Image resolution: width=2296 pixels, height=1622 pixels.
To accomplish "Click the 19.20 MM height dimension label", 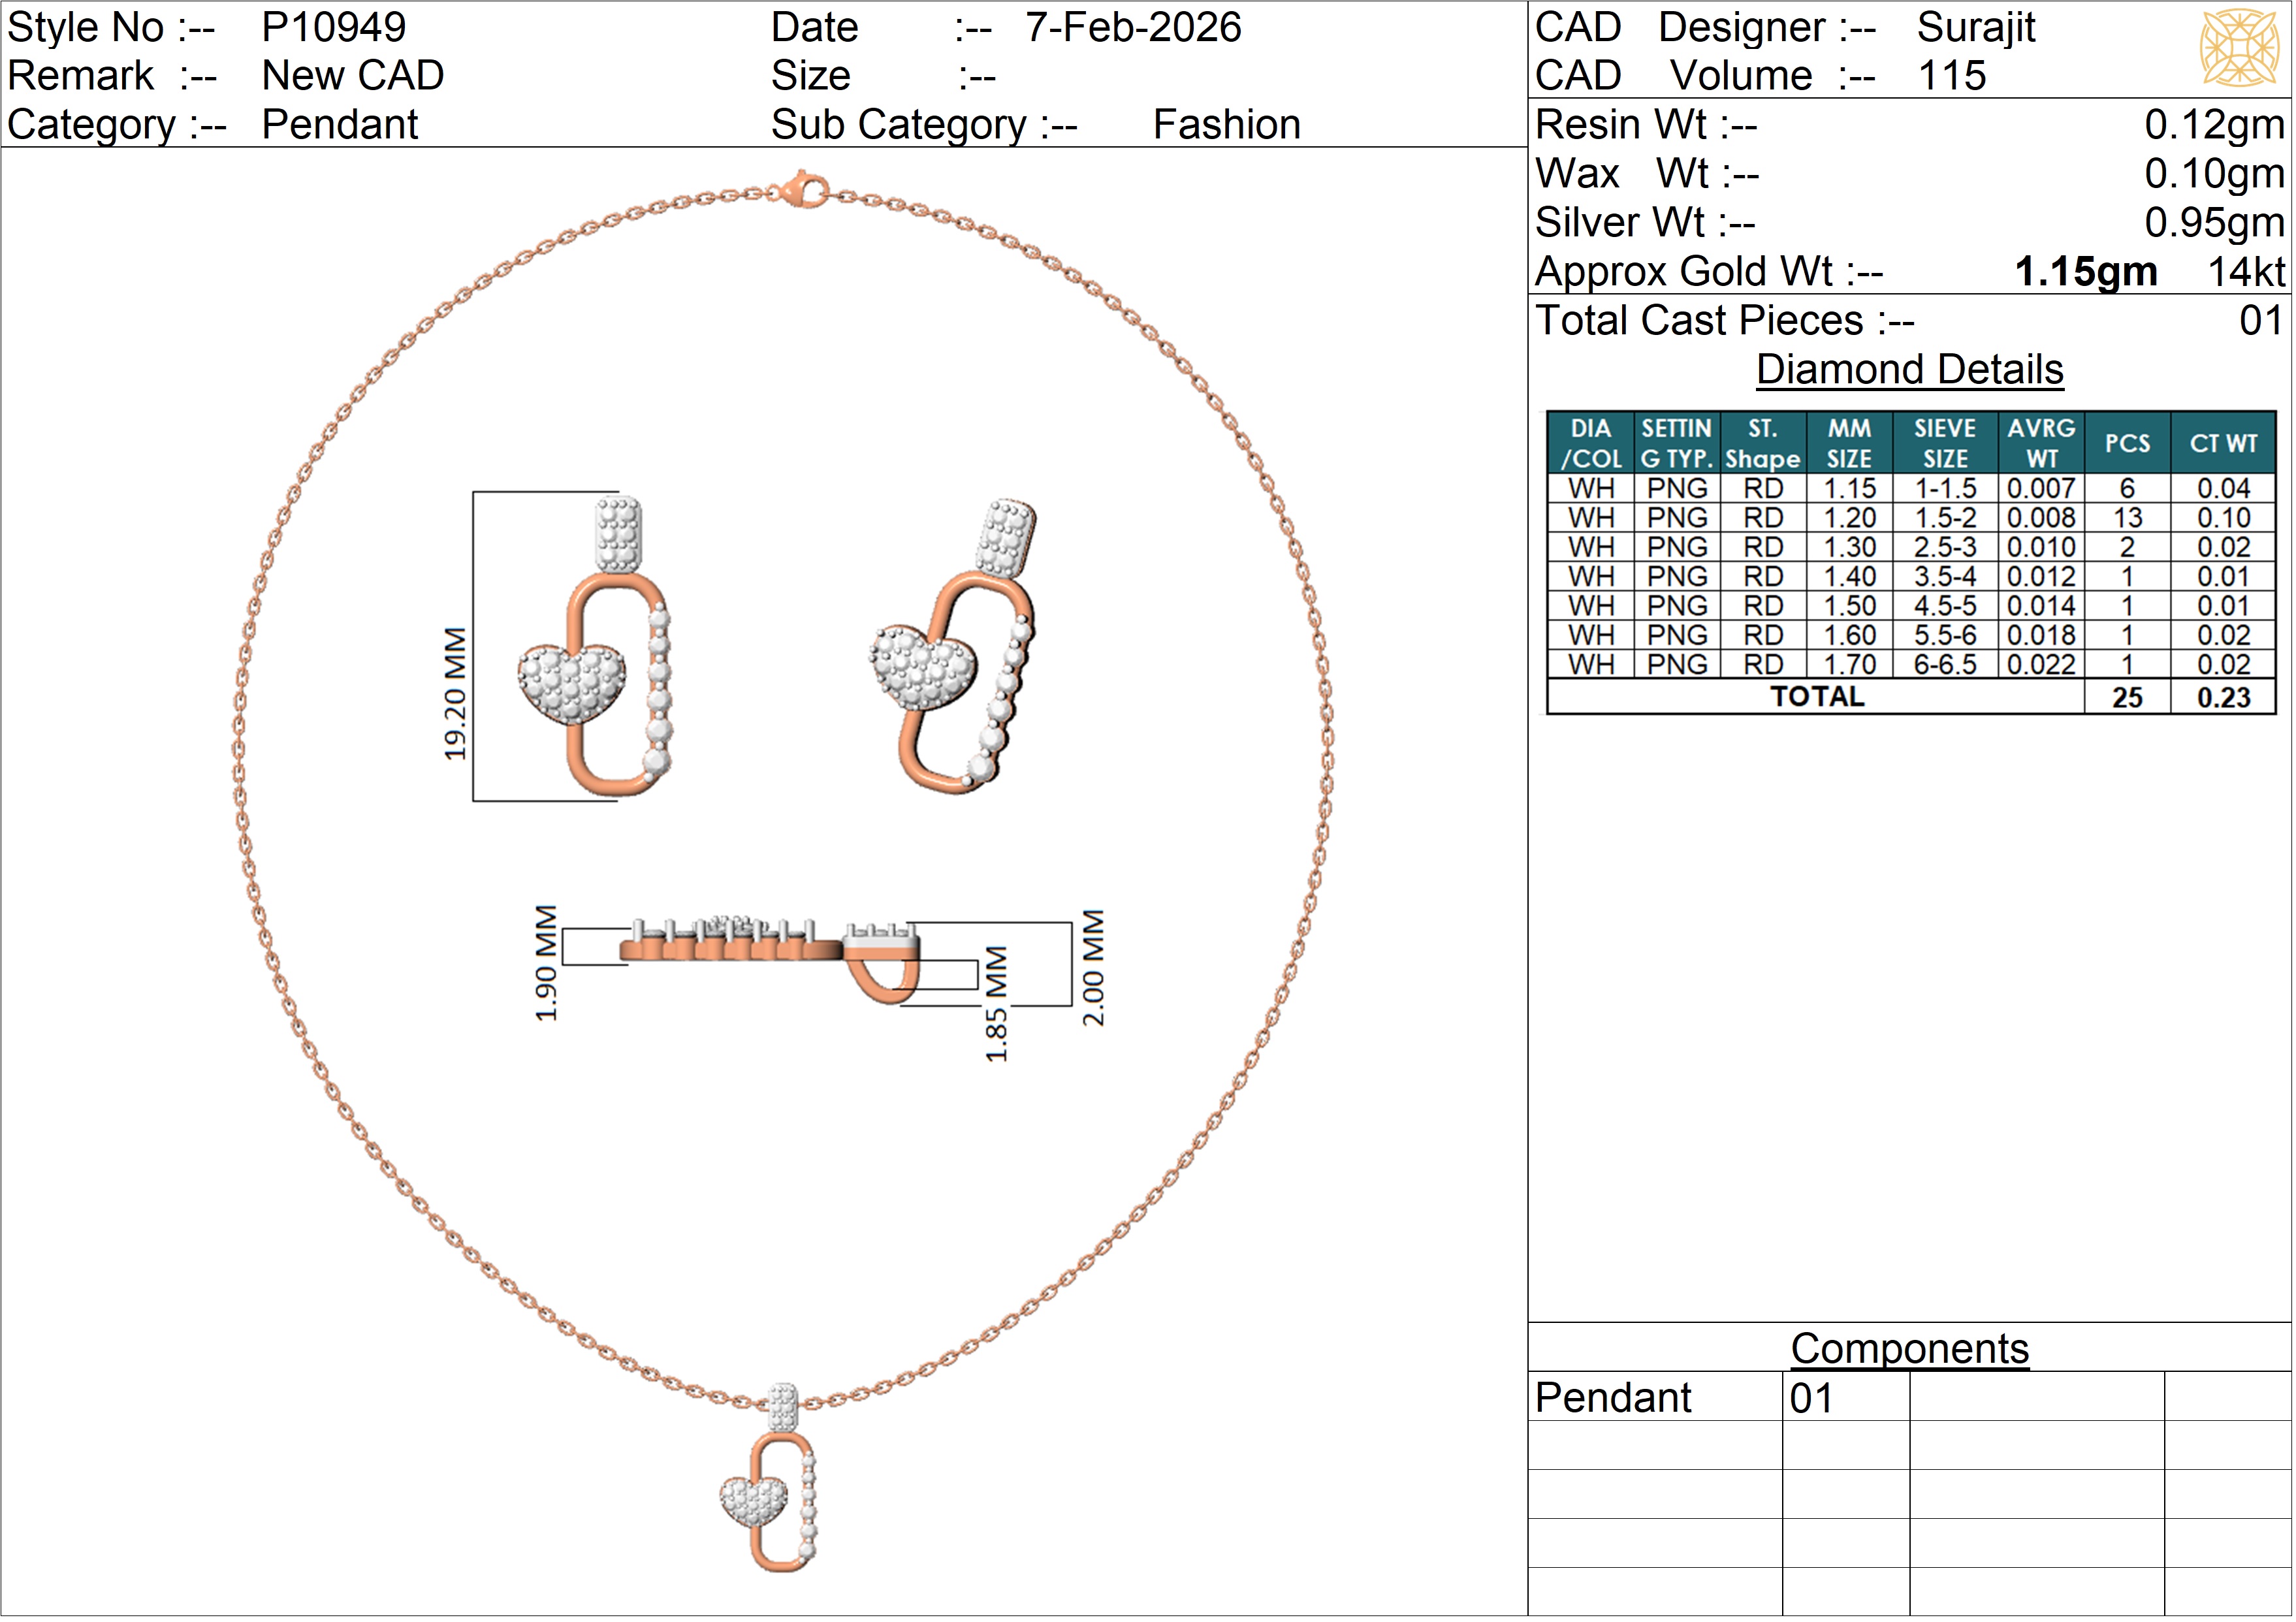I will coord(455,693).
